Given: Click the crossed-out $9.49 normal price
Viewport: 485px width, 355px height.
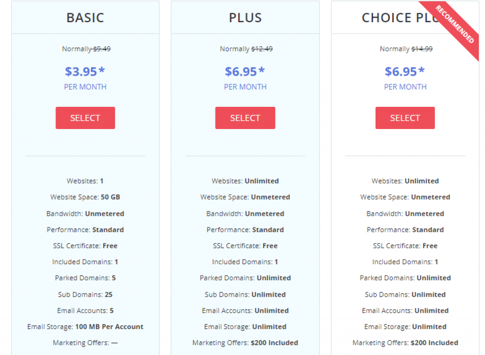Looking at the screenshot, I should click(x=101, y=49).
